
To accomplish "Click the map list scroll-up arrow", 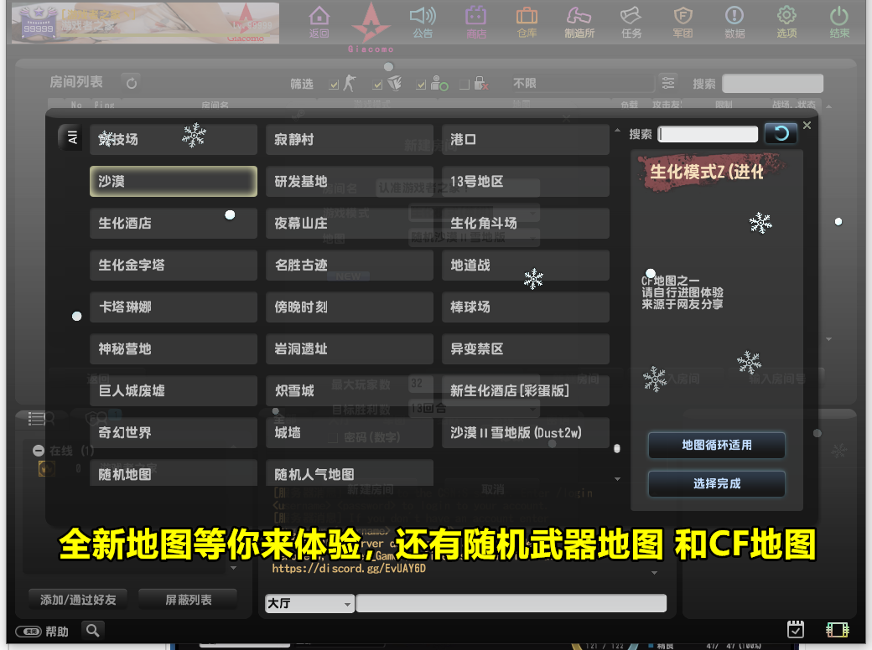I will pos(617,131).
